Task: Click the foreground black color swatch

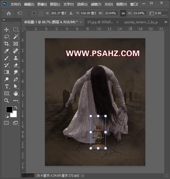Action: pos(9,109)
